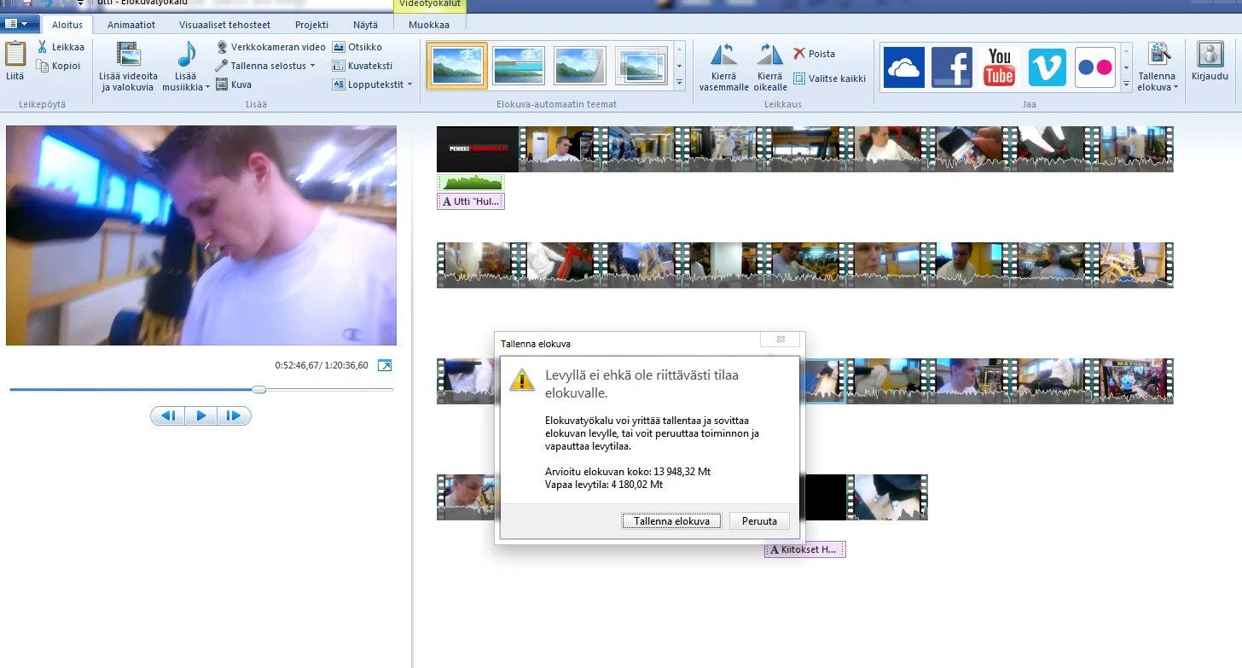Click Tallenna elokuva in the dialog
Screen dimensions: 1242x668
tap(671, 521)
